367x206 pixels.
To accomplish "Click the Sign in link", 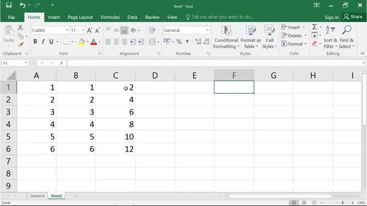I will (331, 17).
